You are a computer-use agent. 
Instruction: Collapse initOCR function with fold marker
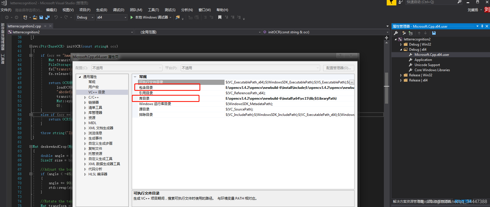click(31, 46)
